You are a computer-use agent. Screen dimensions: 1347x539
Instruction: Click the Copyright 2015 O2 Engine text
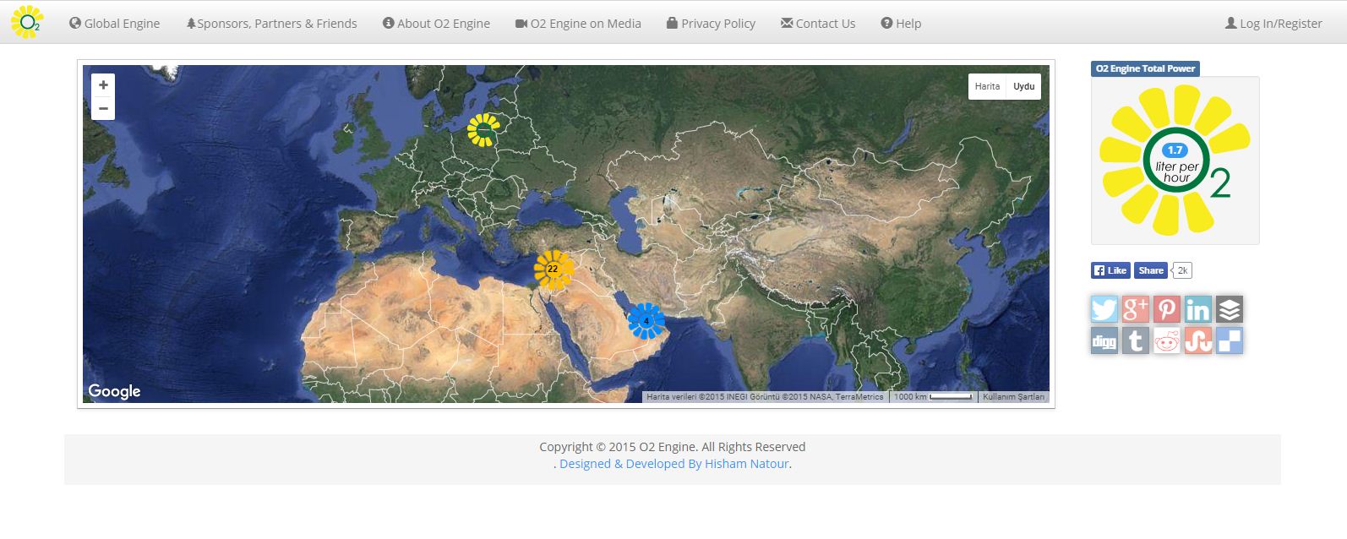click(673, 447)
